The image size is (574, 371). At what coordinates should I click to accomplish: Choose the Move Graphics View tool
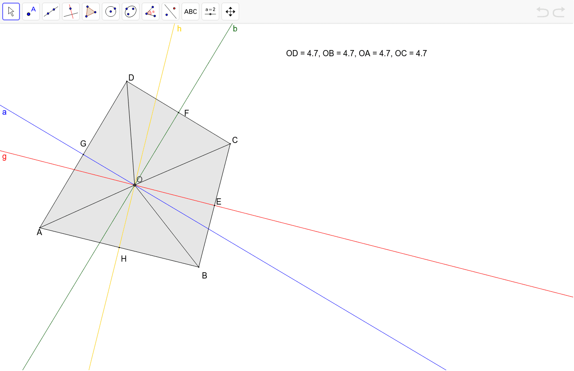tap(230, 12)
